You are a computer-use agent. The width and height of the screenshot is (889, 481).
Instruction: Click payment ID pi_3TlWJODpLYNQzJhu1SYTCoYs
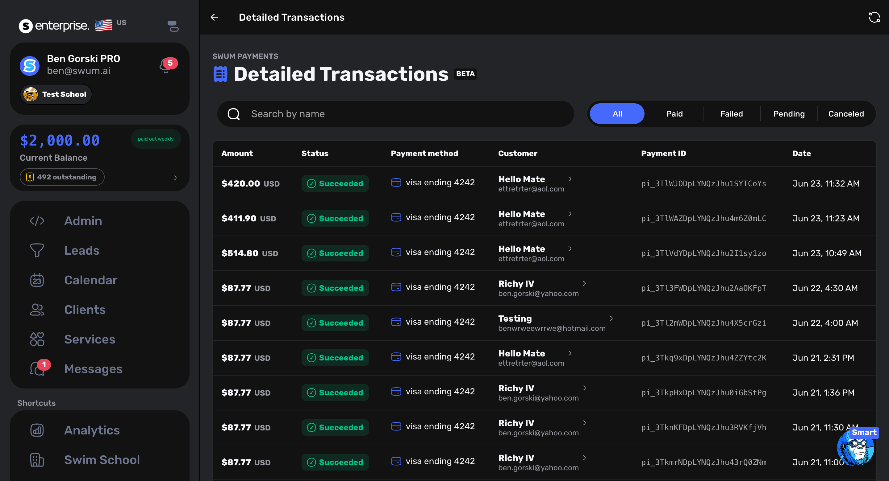click(703, 183)
